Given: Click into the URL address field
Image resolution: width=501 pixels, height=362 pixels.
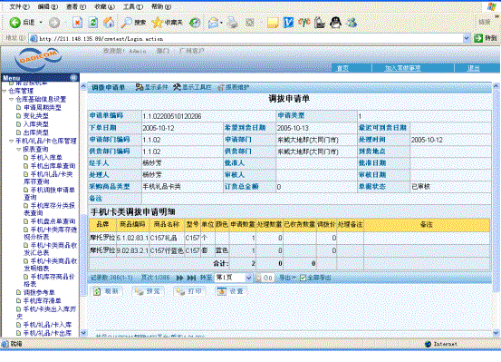Looking at the screenshot, I should 246,39.
